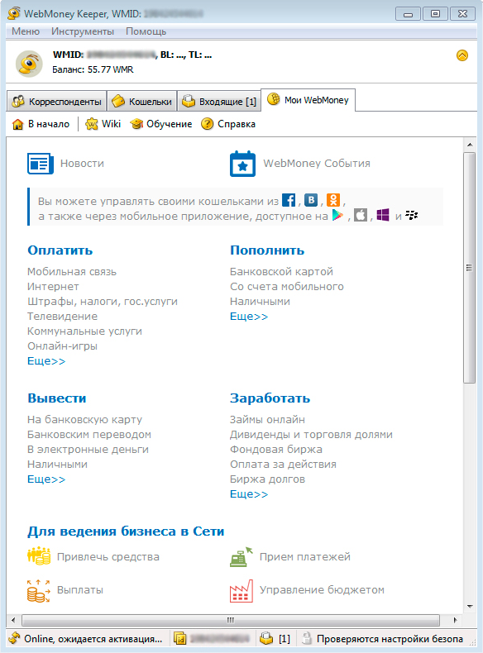Go to В начало home icon
This screenshot has width=483, height=653.
click(17, 124)
